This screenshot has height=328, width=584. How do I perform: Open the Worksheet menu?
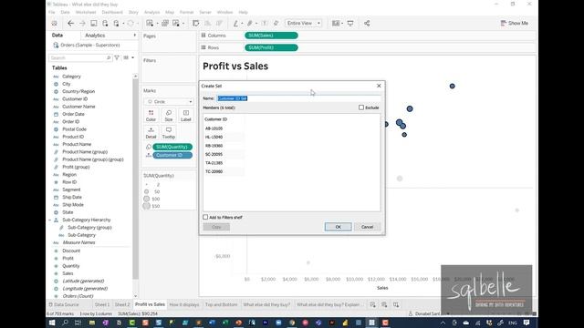pos(86,12)
